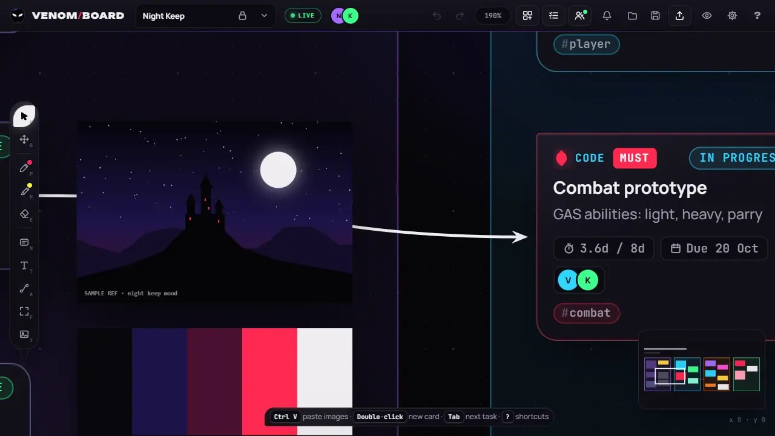Click the #combat tag
This screenshot has width=775, height=436.
click(x=586, y=313)
